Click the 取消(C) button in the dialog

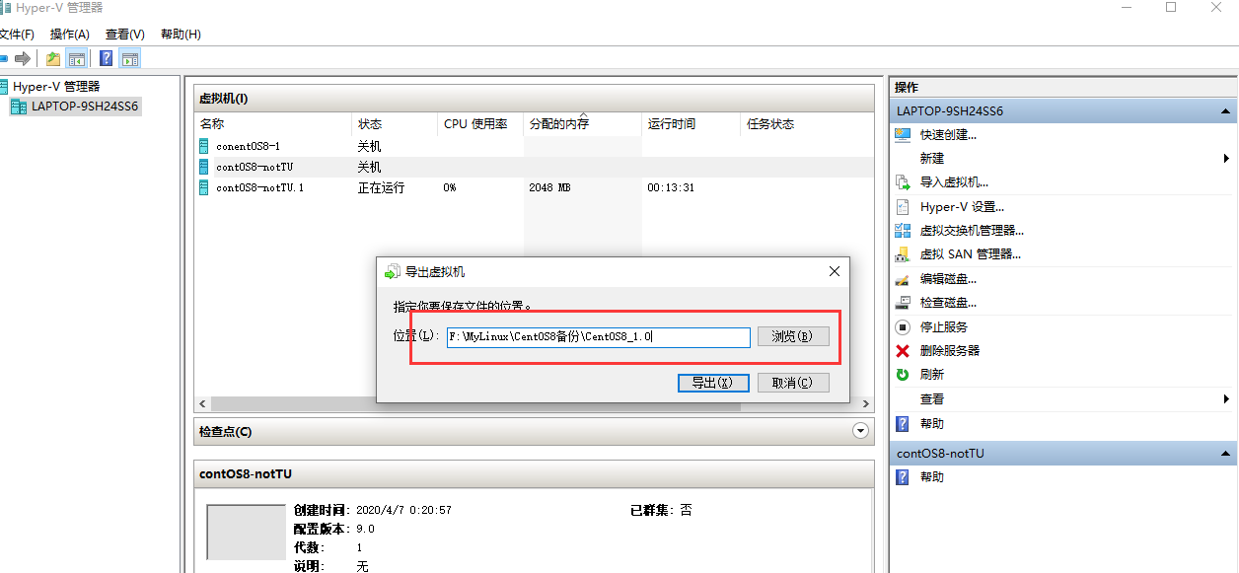793,383
